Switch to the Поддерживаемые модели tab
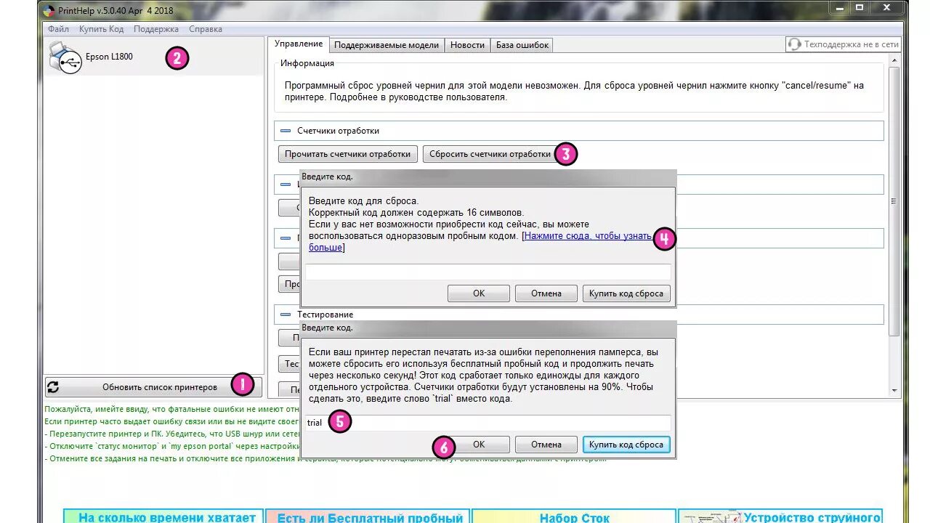Viewport: 930px width, 523px height. point(387,45)
